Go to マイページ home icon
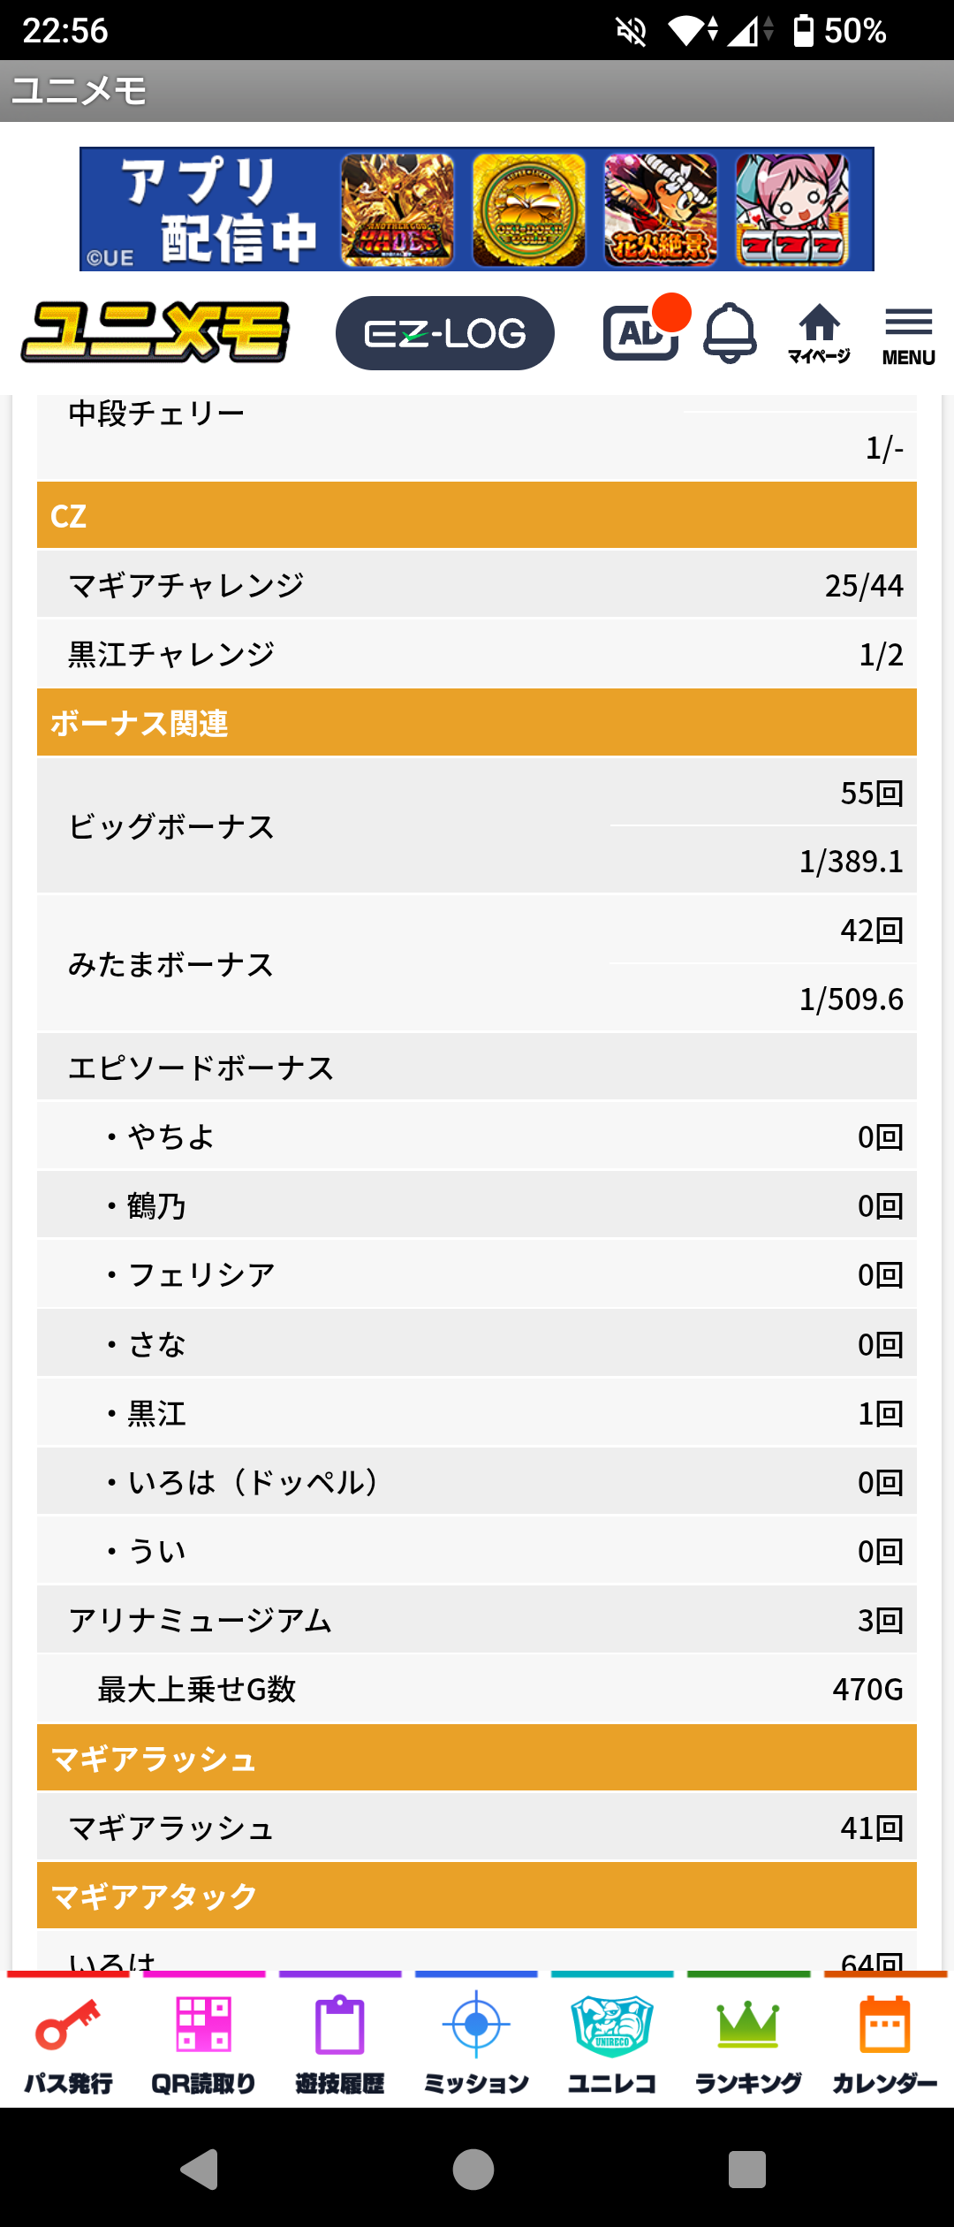Image resolution: width=954 pixels, height=2227 pixels. pos(819,332)
